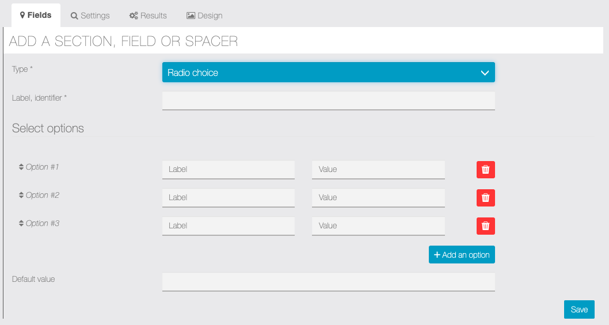This screenshot has width=609, height=325.
Task: Click Option #2 Value input
Action: pos(378,198)
